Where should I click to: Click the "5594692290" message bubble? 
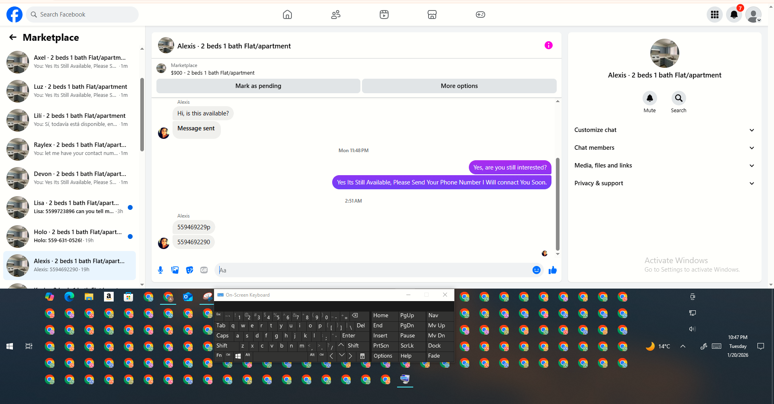coord(194,242)
